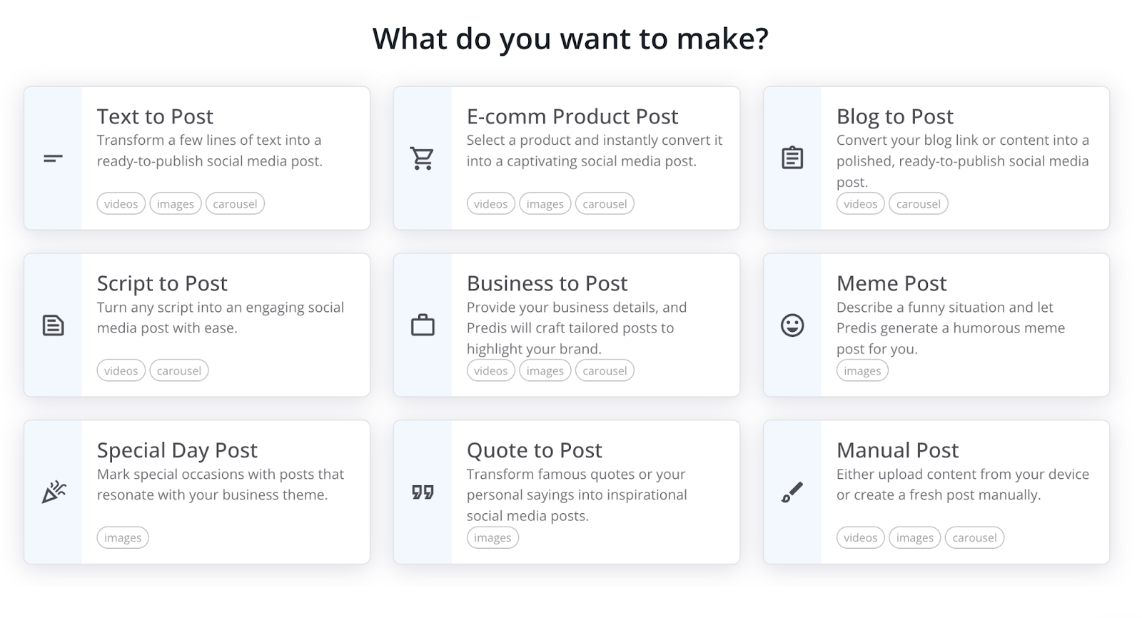The image size is (1142, 618).
Task: Click the Manual Post paintbrush icon
Action: pyautogui.click(x=792, y=492)
